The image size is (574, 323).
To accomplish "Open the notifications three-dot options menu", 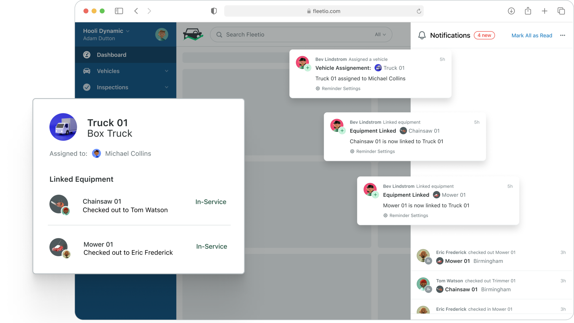I will pos(562,35).
